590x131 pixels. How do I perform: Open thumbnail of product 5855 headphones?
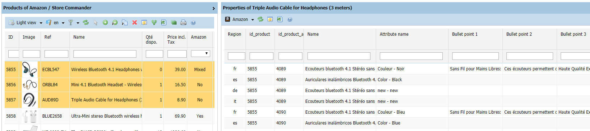click(x=30, y=69)
